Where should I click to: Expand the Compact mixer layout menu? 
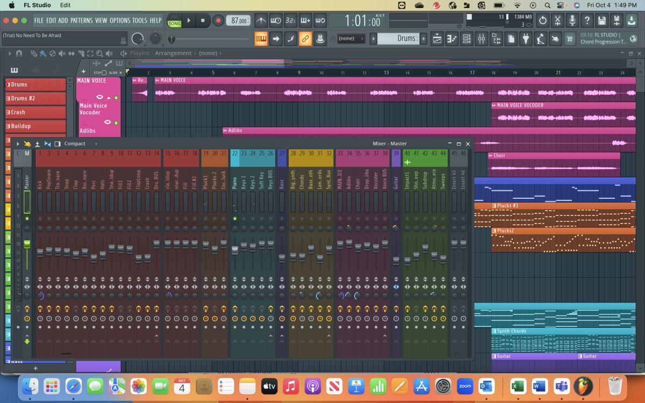click(75, 143)
